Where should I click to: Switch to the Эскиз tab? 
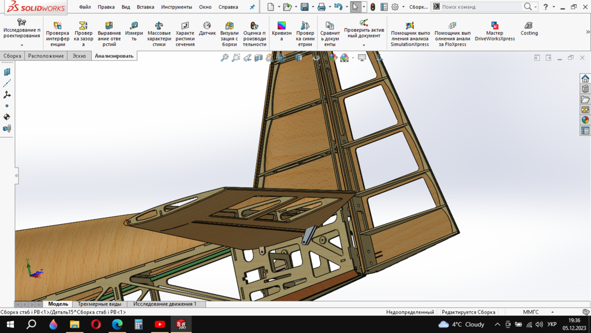coord(78,56)
